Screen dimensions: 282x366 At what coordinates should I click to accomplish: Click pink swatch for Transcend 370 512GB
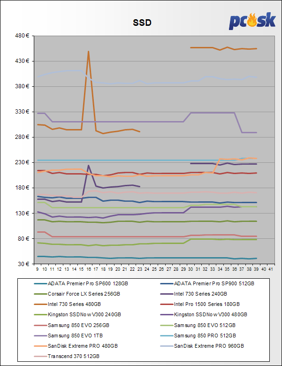point(40,357)
